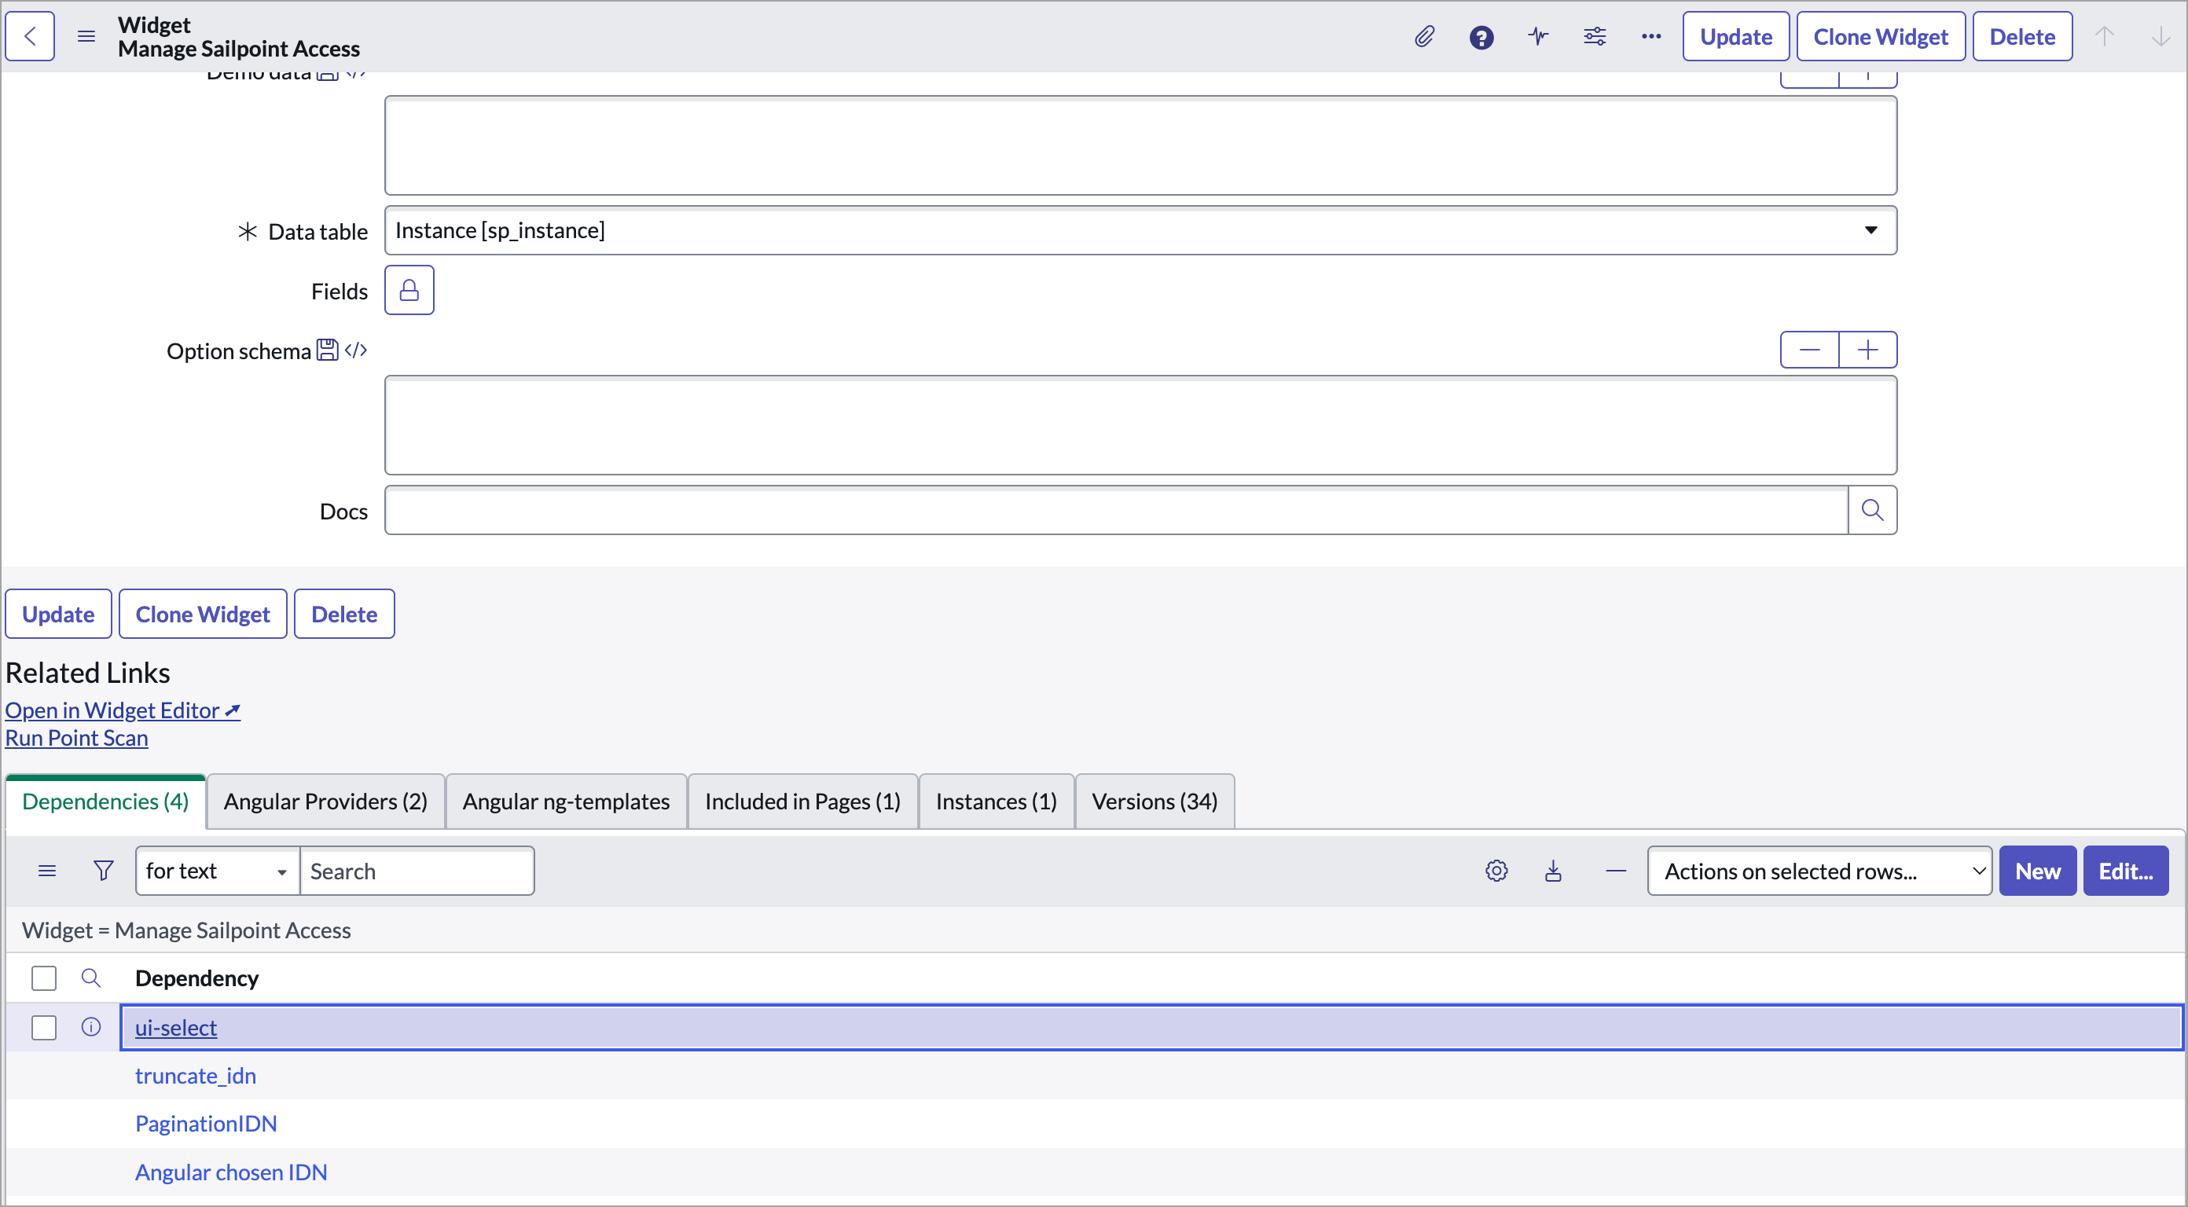Click the Edit... button
Screen dimensions: 2188x1207
click(x=2126, y=871)
